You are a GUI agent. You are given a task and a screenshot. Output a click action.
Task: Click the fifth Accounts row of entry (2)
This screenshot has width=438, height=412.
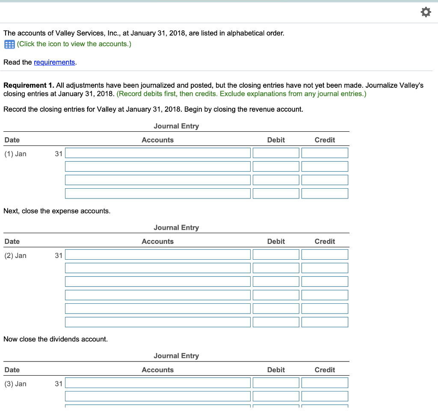(x=157, y=308)
